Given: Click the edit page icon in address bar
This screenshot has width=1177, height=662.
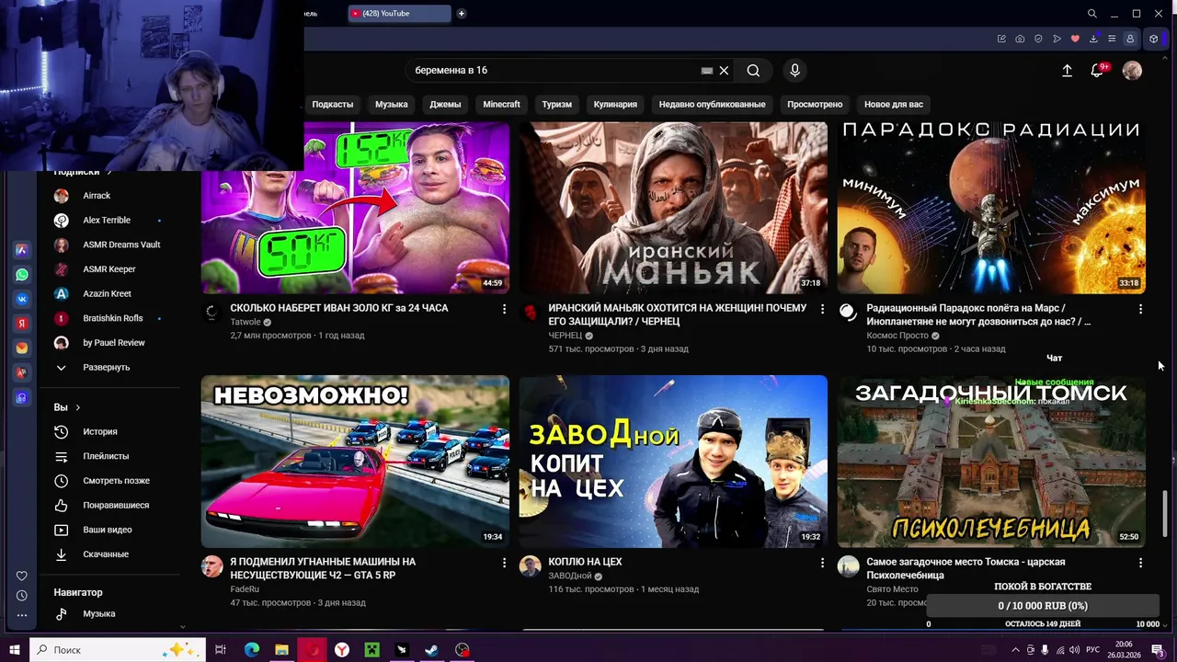Looking at the screenshot, I should pos(1001,39).
